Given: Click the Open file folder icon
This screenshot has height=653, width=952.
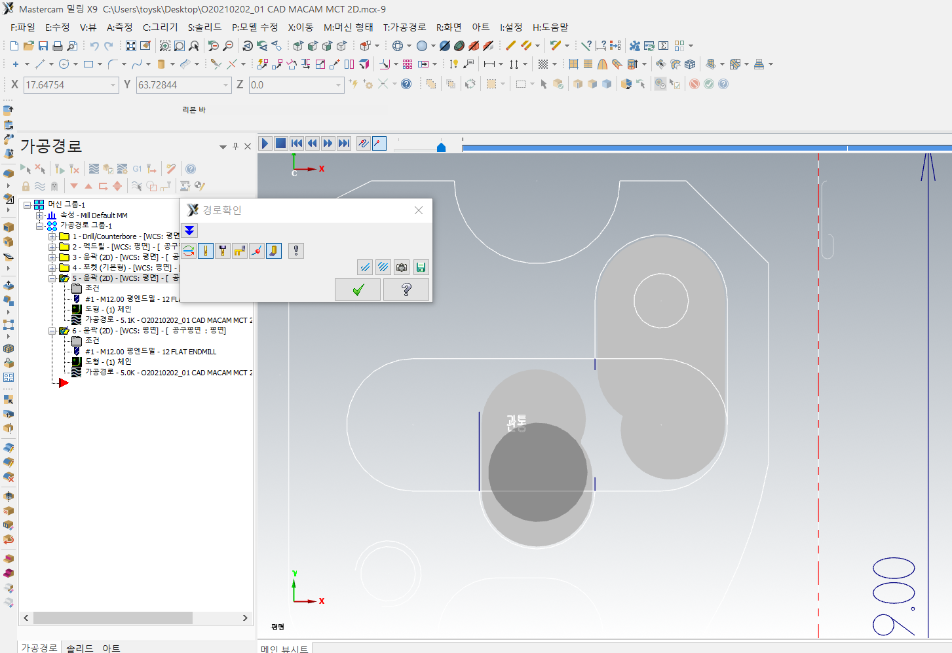Looking at the screenshot, I should pos(29,46).
